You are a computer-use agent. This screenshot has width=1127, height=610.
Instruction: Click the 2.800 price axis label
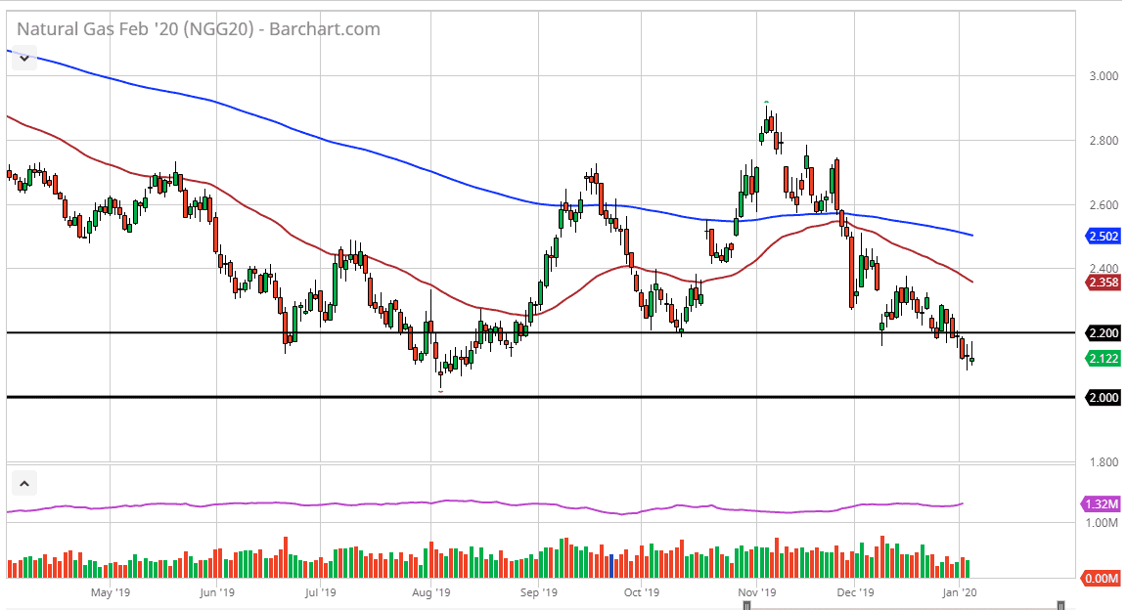tap(1104, 141)
